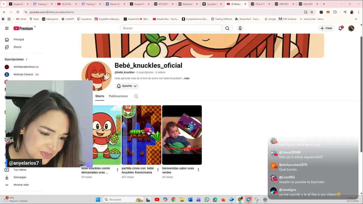Open Firefox from the taskbar
Viewport: 363px width, 204px height.
[223, 199]
